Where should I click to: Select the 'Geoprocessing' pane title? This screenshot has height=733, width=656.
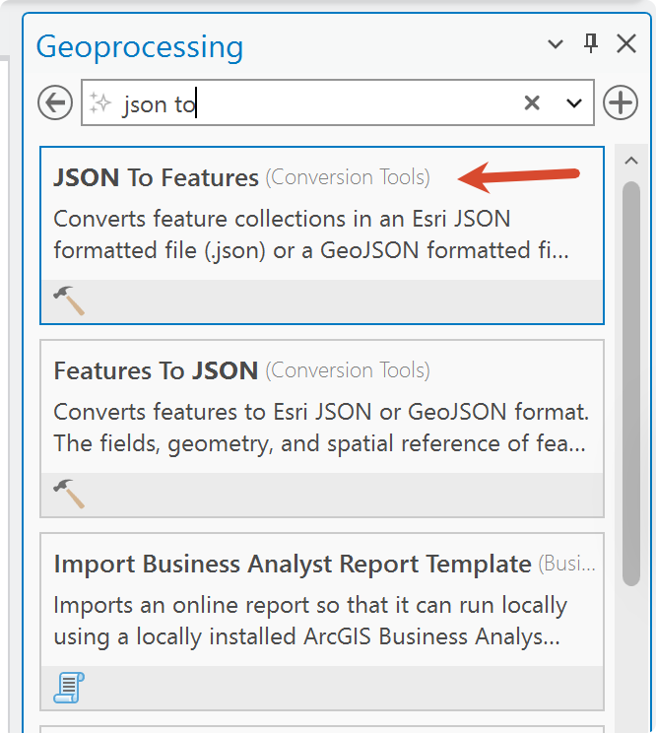(x=140, y=47)
